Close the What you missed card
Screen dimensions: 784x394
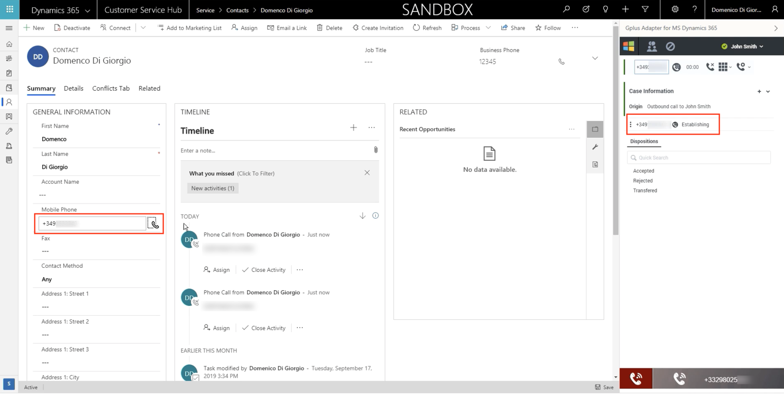[367, 173]
